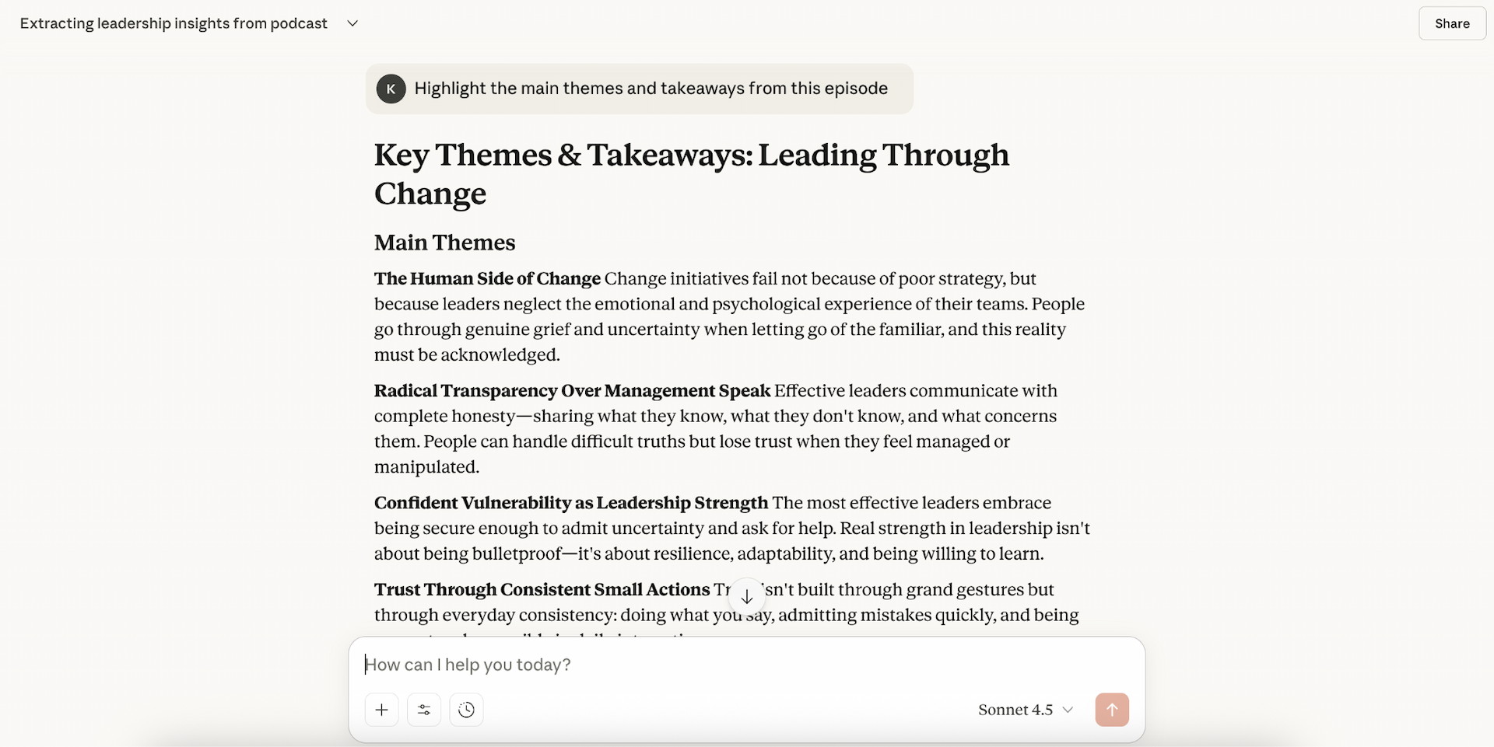Click the 'Extracting leadership insights from podcast' title
Screen dimensions: 1494x747
point(174,23)
